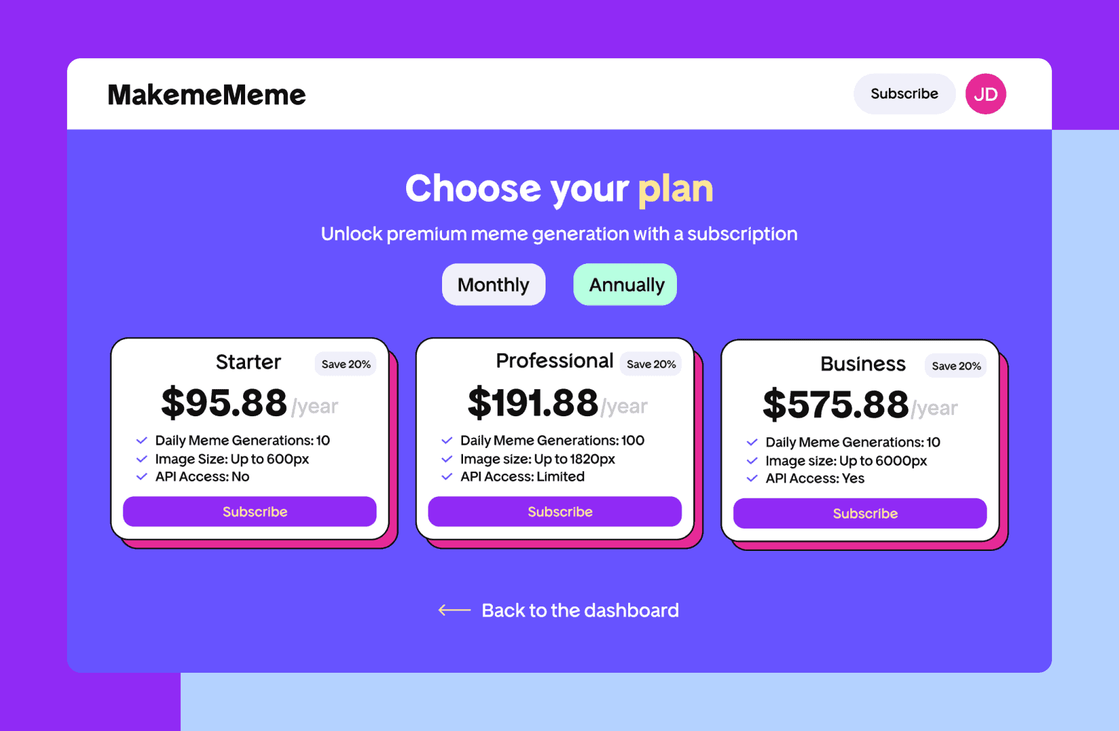Click checkmark next to Starter API Access

click(141, 477)
